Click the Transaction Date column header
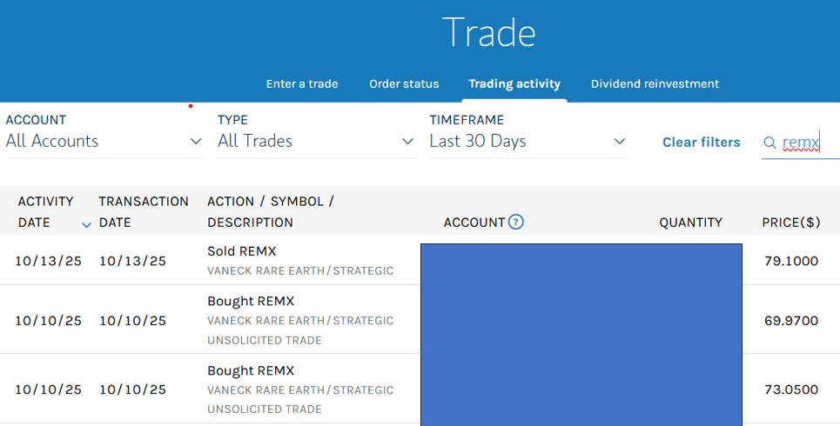840x426 pixels. point(144,212)
